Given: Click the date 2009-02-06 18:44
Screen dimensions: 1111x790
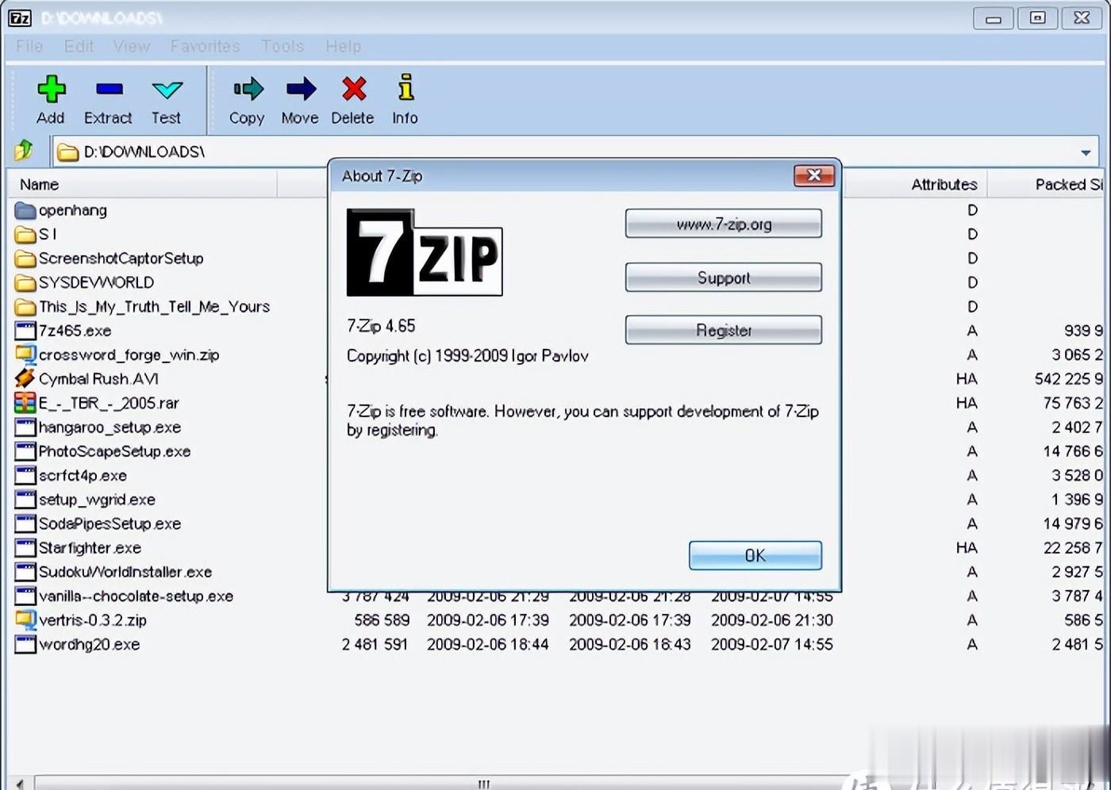Looking at the screenshot, I should pos(488,645).
